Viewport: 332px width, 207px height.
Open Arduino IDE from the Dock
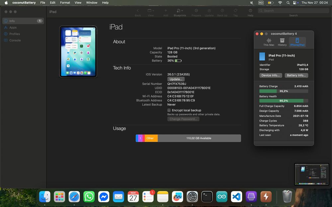(222, 197)
